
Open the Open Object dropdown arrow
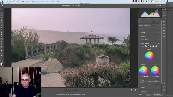pos(163,94)
